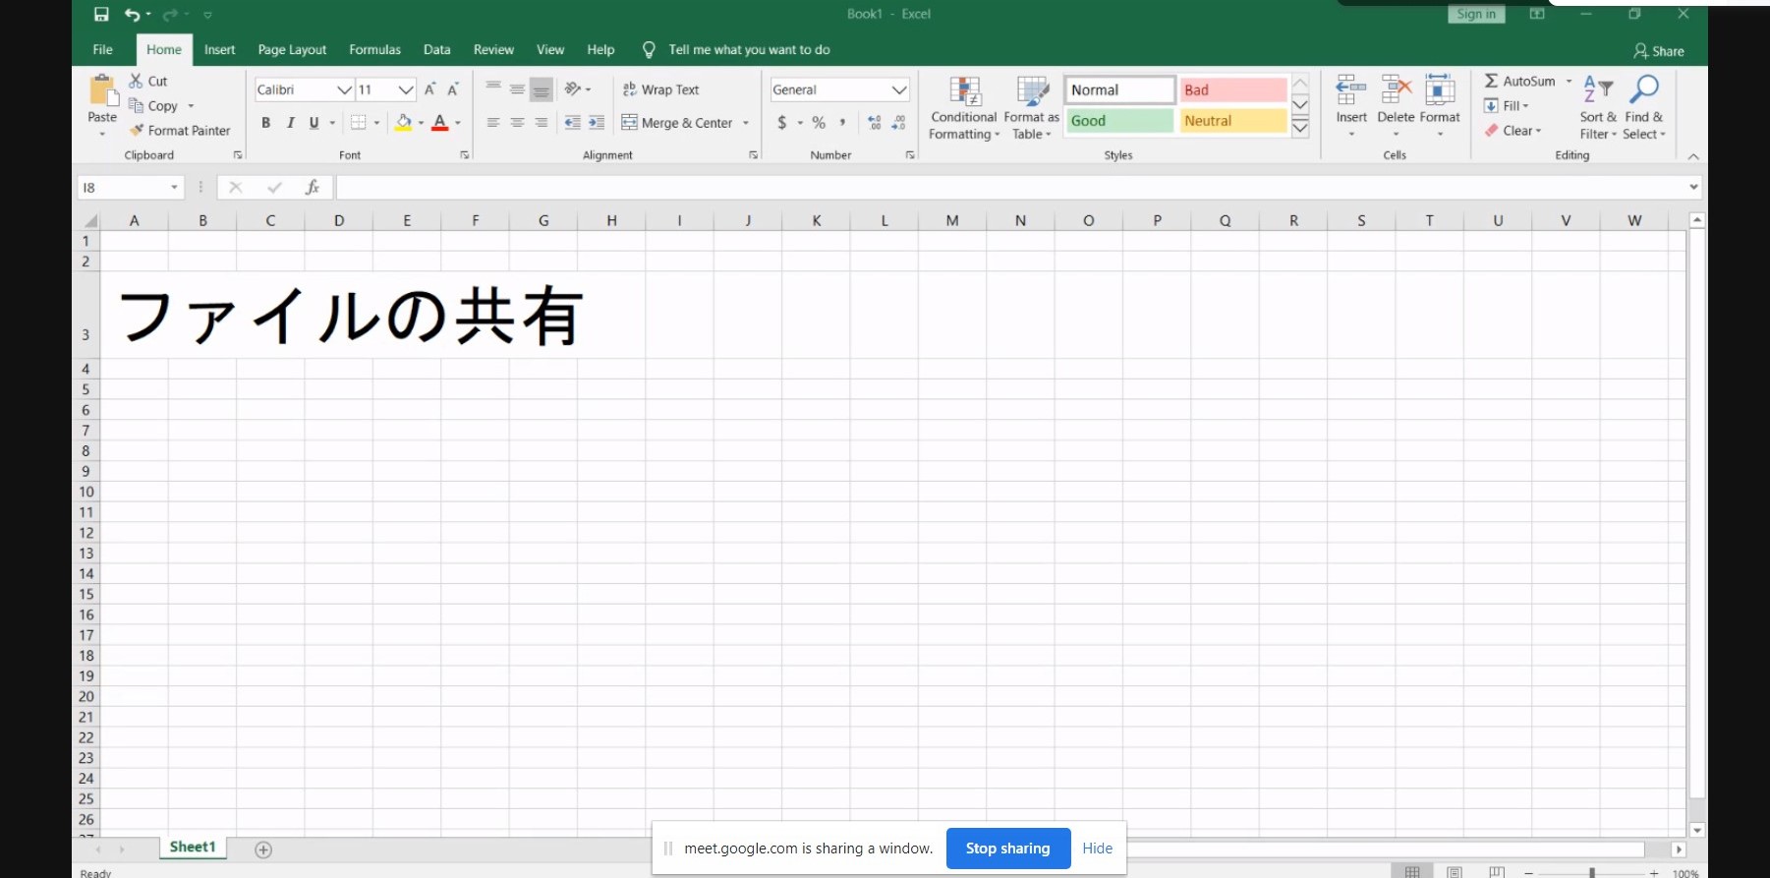Align text left
The height and width of the screenshot is (878, 1770).
[493, 123]
